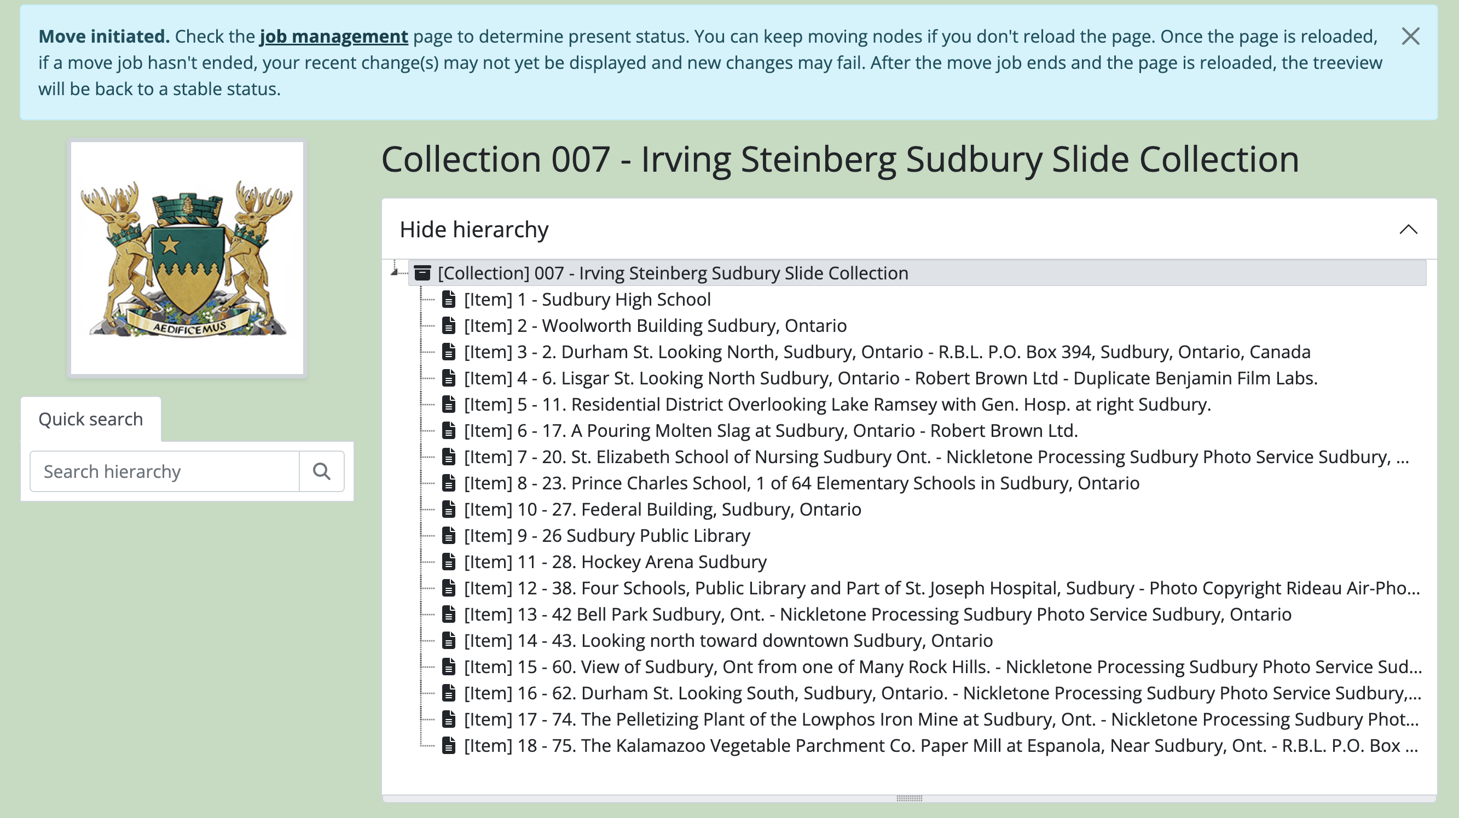Click document icon beside Item 9 Public Library
1459x818 pixels.
[449, 535]
